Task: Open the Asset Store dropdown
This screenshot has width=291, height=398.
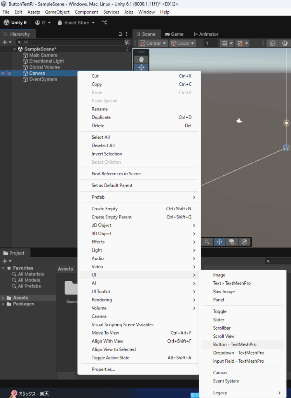Action: click(76, 23)
